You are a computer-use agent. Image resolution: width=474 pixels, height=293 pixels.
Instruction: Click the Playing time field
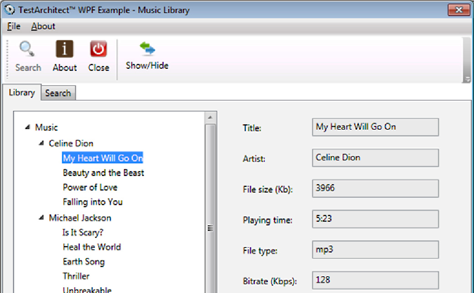375,219
